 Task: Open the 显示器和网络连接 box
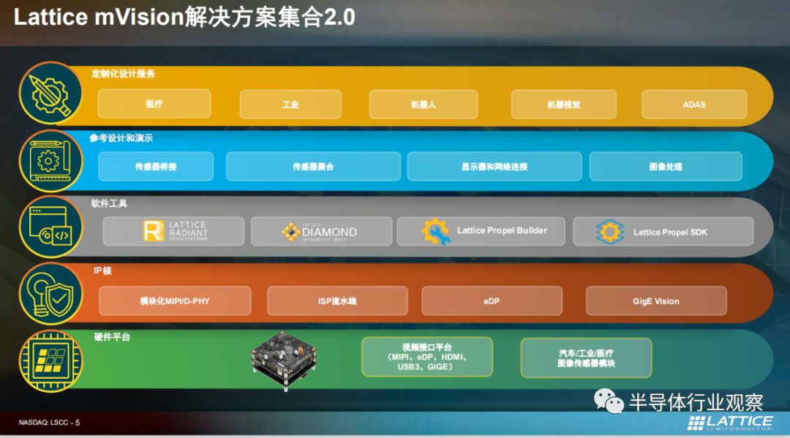(x=494, y=166)
